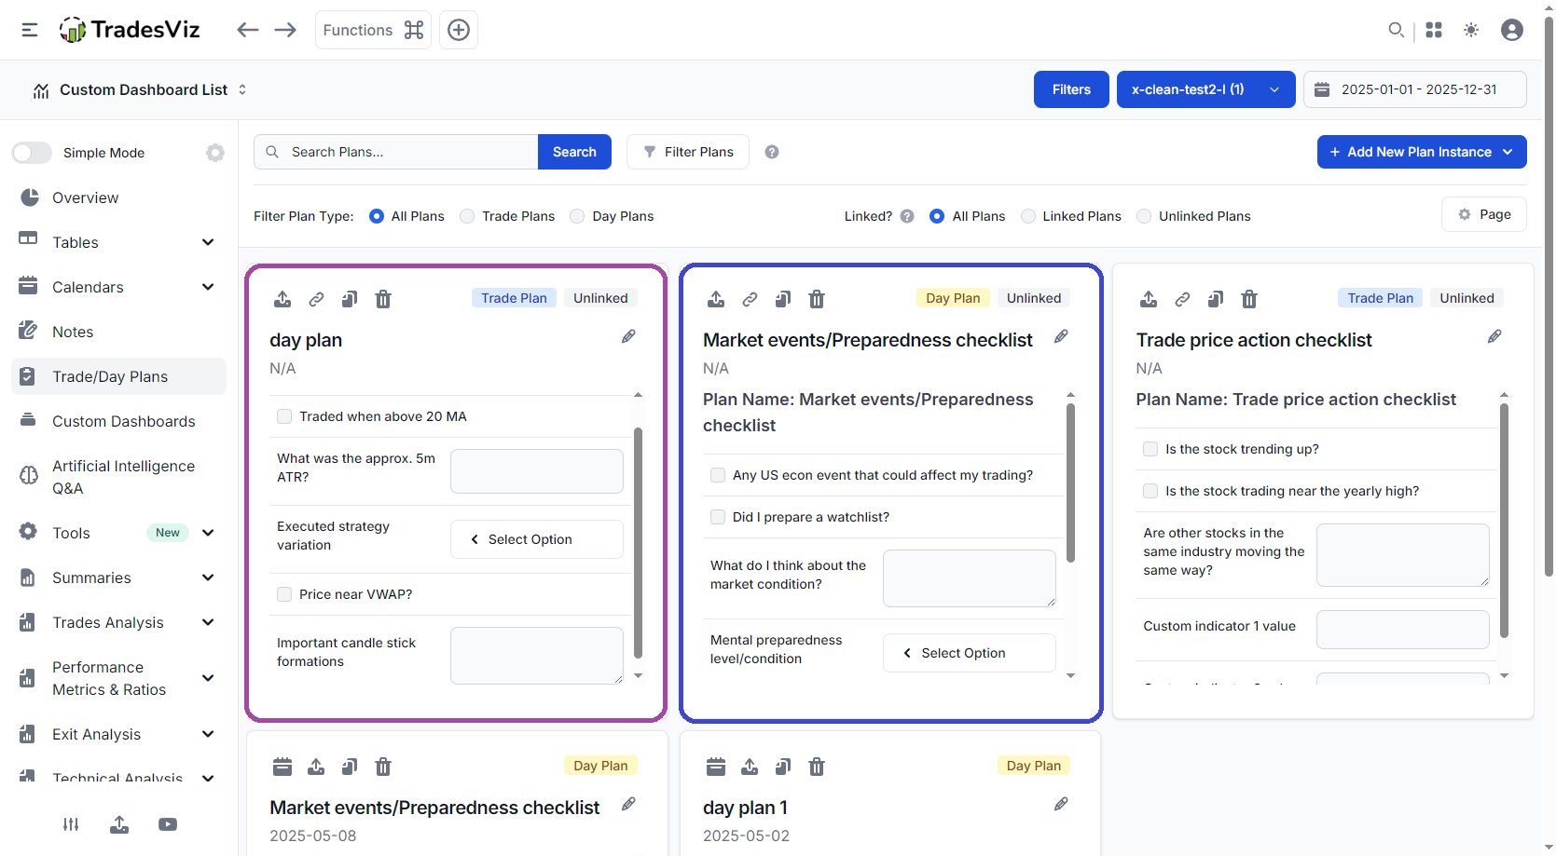Open the apps grid icon
The image size is (1556, 856).
[x=1434, y=30]
